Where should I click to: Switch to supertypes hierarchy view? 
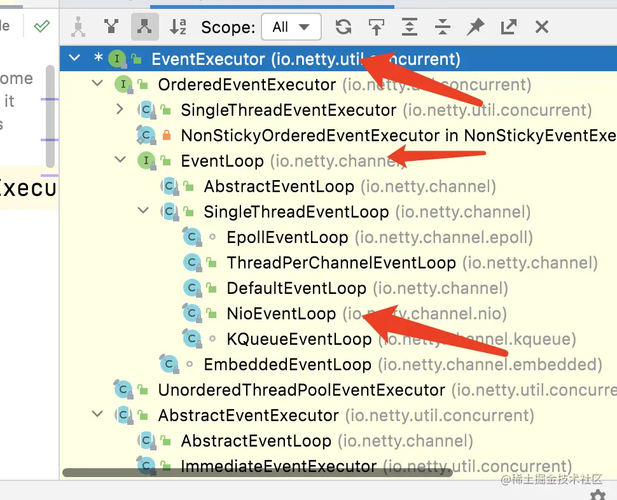(x=111, y=27)
